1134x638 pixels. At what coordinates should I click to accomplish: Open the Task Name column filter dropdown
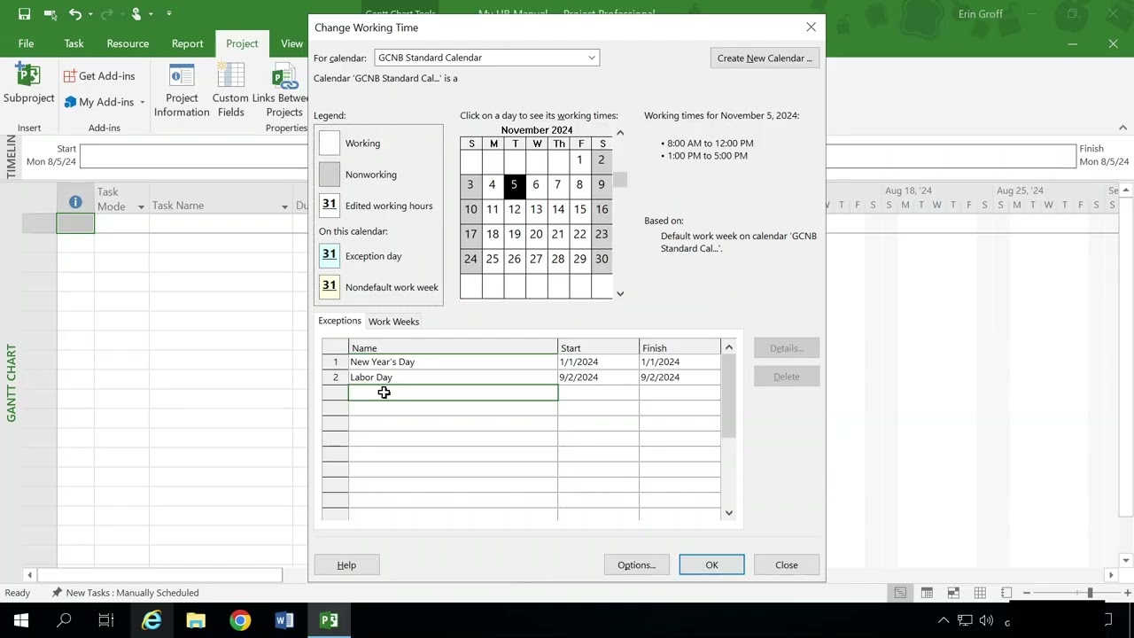tap(284, 206)
